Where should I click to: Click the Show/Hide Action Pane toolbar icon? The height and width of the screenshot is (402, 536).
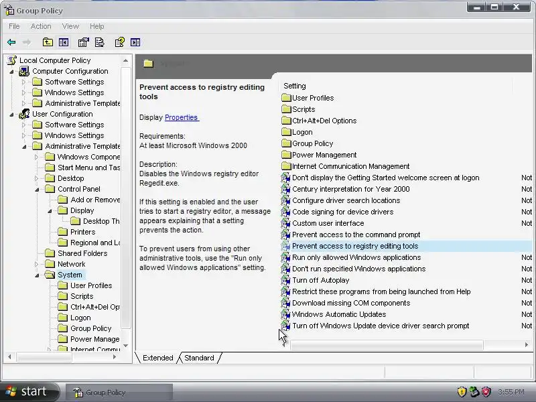pyautogui.click(x=135, y=42)
